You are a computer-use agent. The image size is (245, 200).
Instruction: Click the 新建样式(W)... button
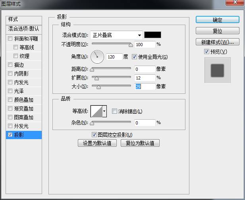(x=217, y=42)
